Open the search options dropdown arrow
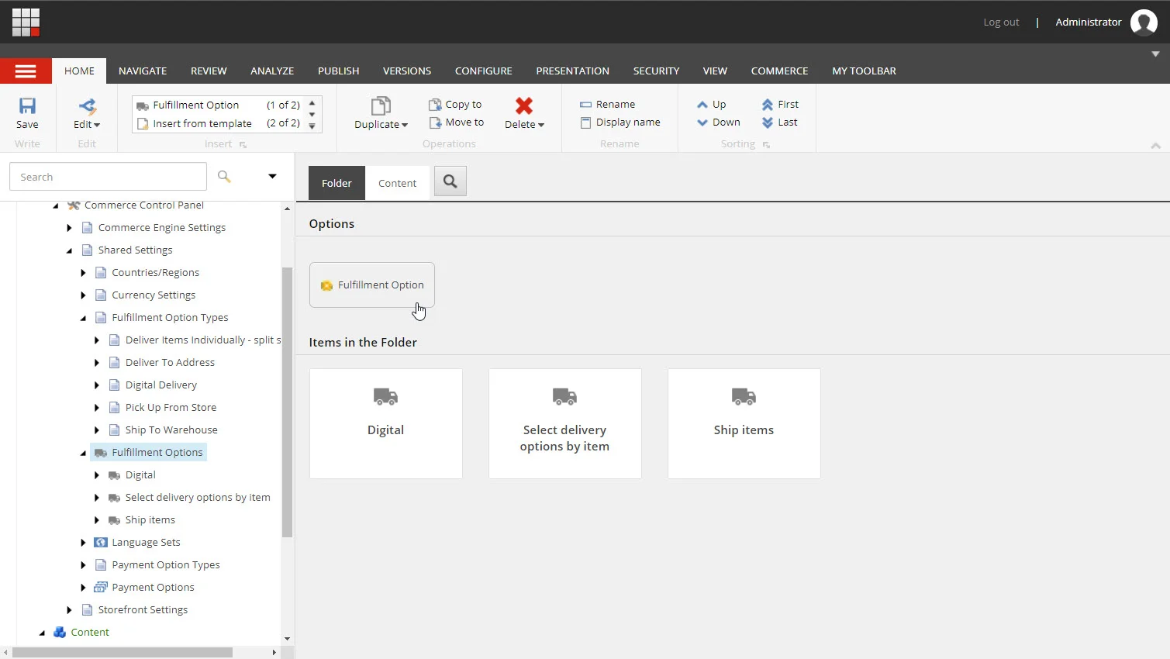The image size is (1170, 659). (x=272, y=176)
